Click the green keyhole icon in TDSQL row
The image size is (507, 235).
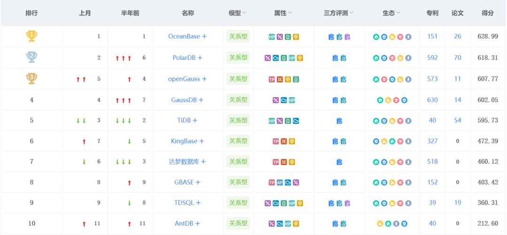click(x=284, y=203)
